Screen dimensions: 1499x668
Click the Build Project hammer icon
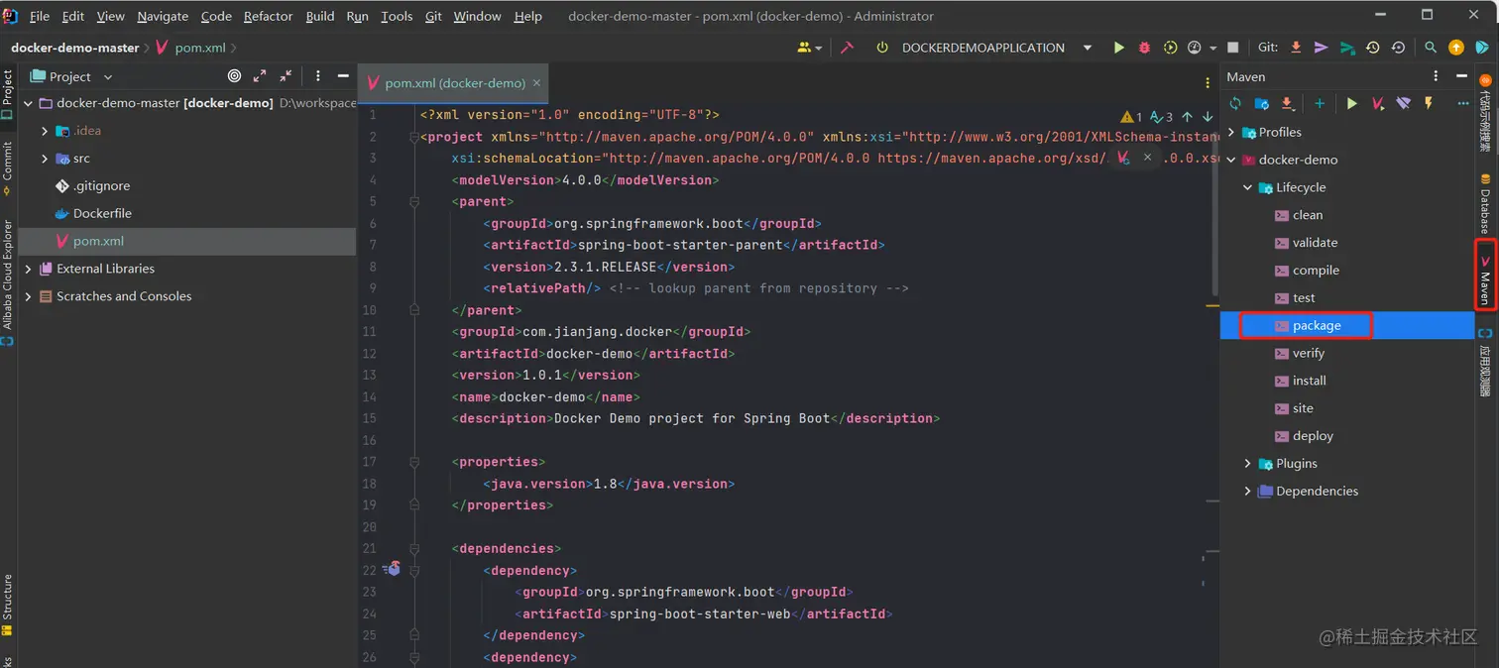[x=847, y=48]
